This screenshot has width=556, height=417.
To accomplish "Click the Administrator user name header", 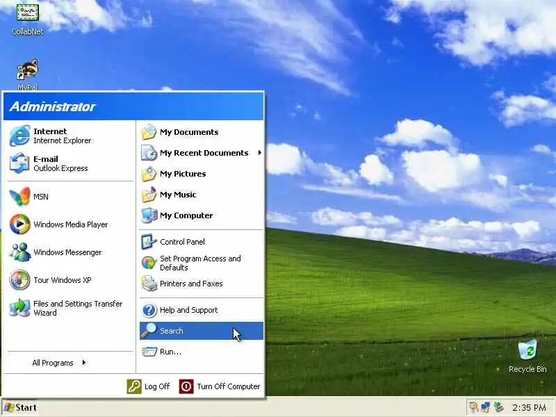I will coord(53,106).
